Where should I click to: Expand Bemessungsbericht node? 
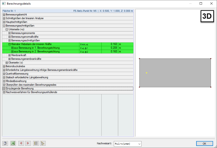coord(4,15)
